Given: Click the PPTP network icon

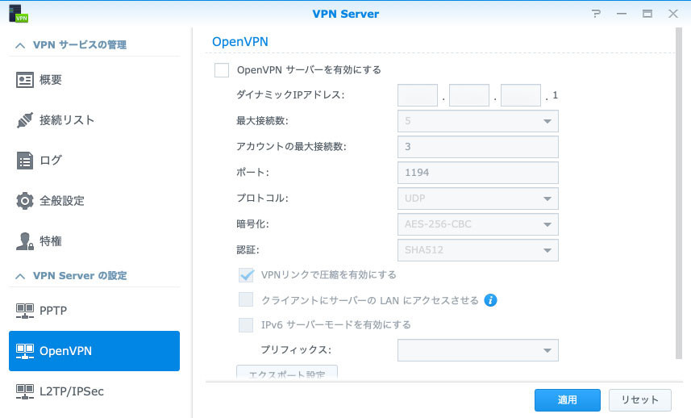Looking at the screenshot, I should coord(25,311).
